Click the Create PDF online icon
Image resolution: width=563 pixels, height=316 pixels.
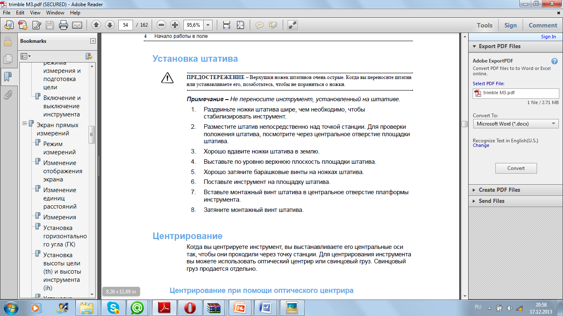[23, 25]
